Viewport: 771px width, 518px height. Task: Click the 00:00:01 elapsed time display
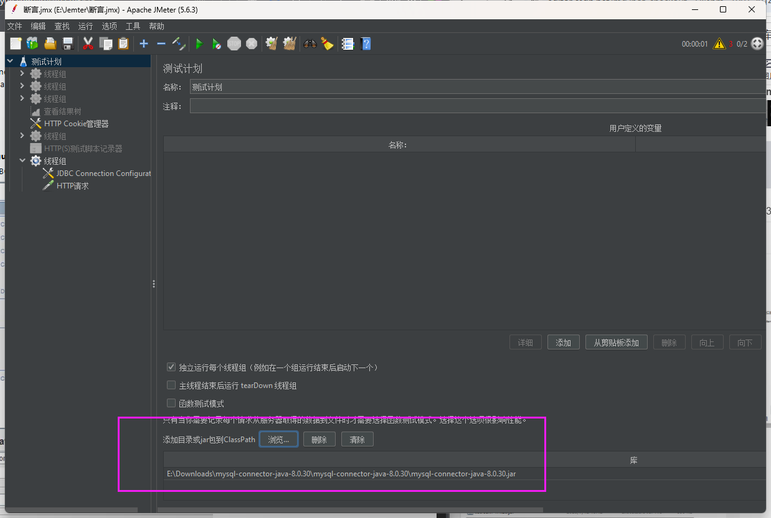pyautogui.click(x=694, y=44)
